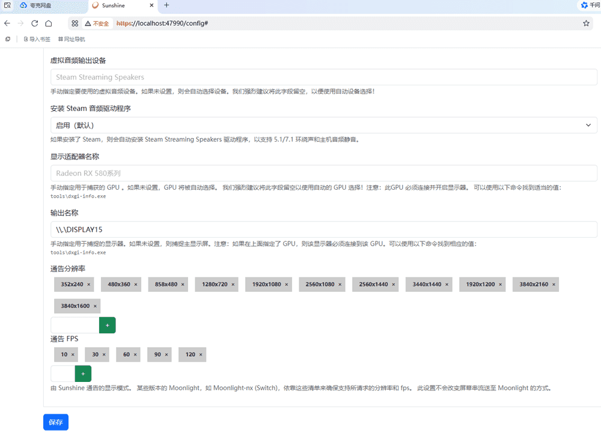Click the browser back arrow

pos(7,23)
